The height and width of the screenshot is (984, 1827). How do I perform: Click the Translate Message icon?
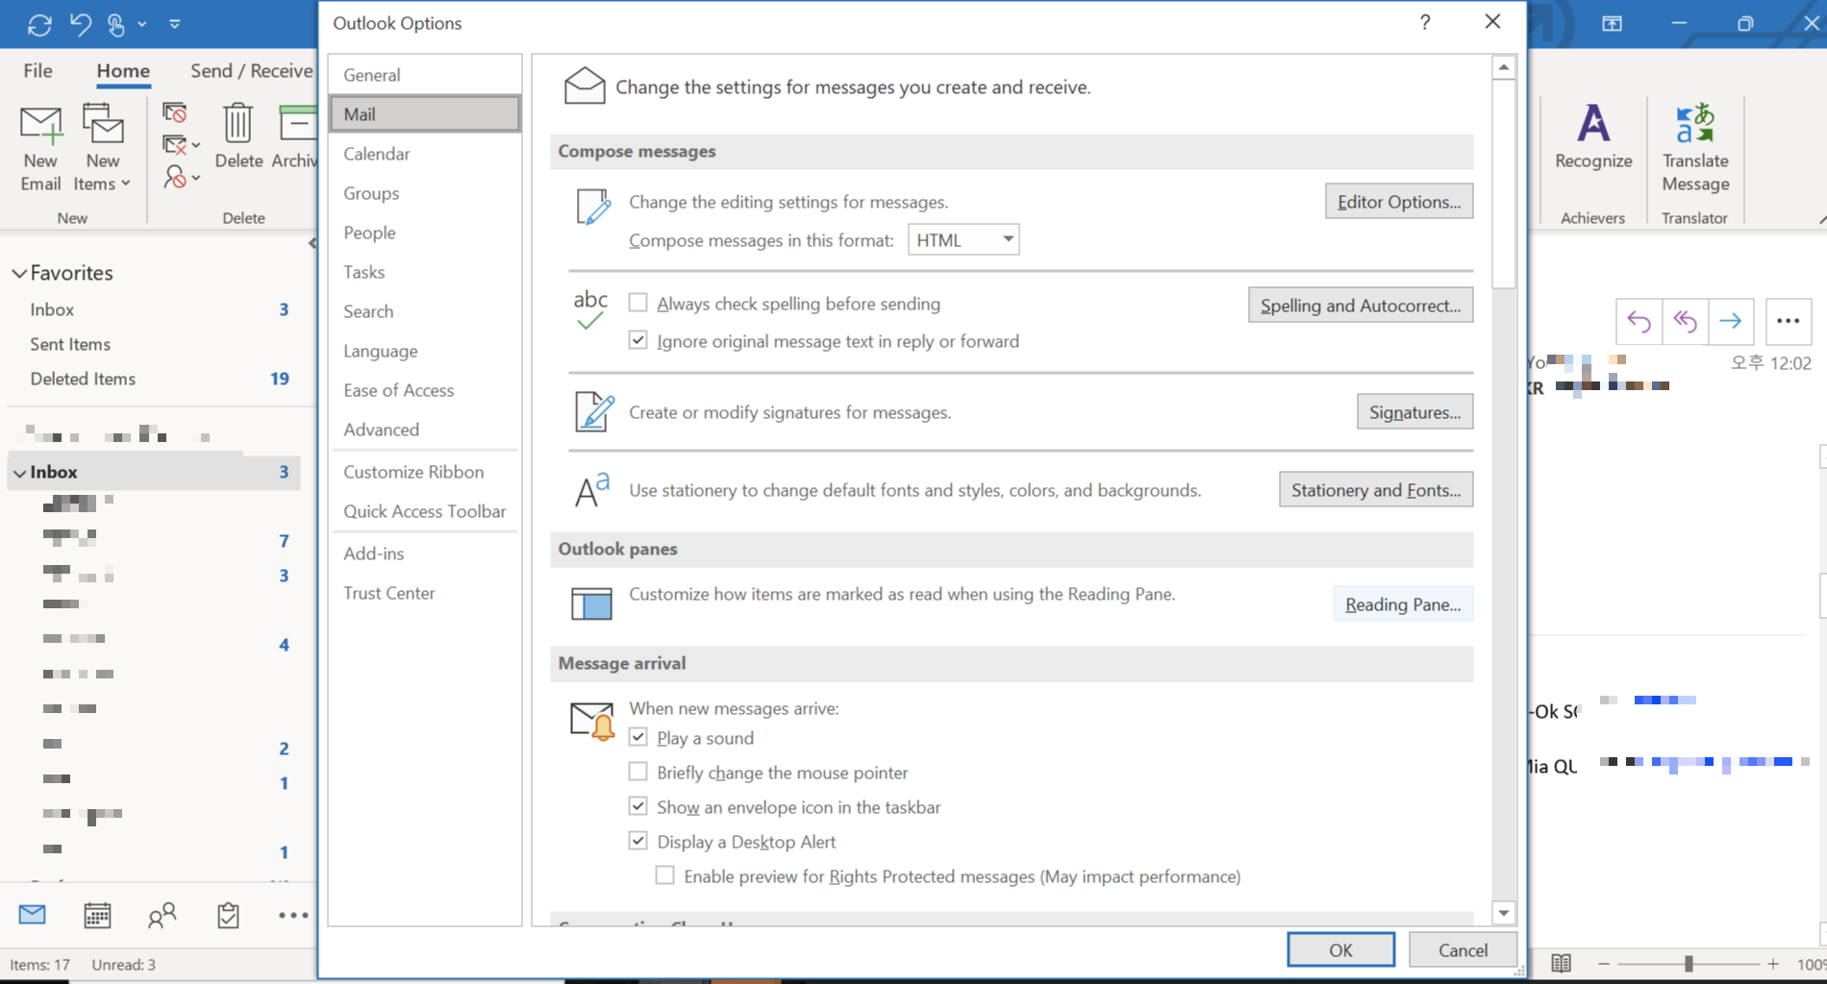click(1694, 123)
